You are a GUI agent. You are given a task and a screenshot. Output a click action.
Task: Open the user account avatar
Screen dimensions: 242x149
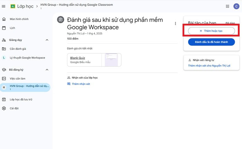coord(235,6)
